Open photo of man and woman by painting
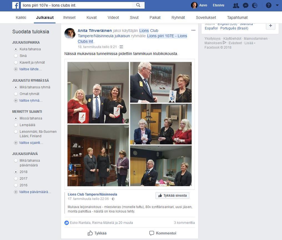This screenshot has height=240, width=282. [x=161, y=82]
